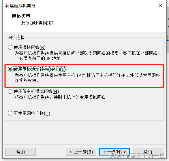Open help with the 帮助 button
169x161 pixels.
click(x=20, y=152)
